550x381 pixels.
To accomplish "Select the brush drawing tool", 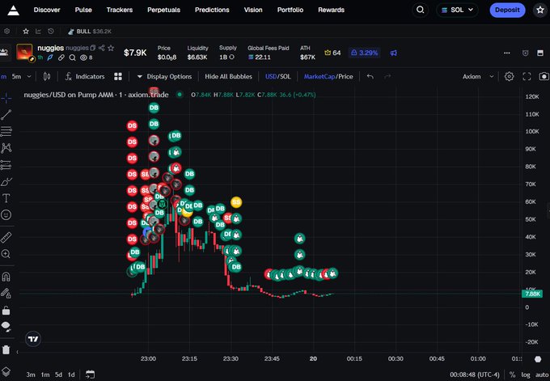I will (6, 182).
